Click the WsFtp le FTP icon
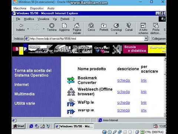178x134 pixels. (x=71, y=103)
